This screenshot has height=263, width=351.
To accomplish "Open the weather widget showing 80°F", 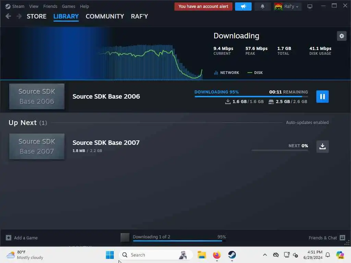I will 25,255.
